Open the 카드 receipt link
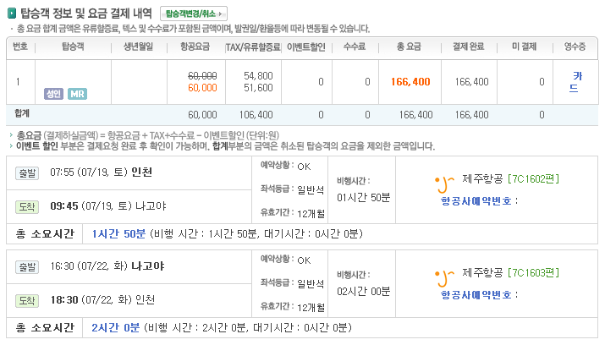This screenshot has width=605, height=345. click(575, 82)
